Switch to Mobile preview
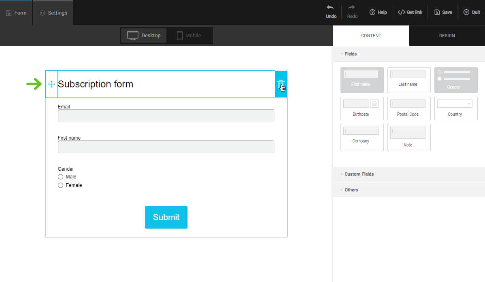The image size is (485, 282). tap(189, 36)
